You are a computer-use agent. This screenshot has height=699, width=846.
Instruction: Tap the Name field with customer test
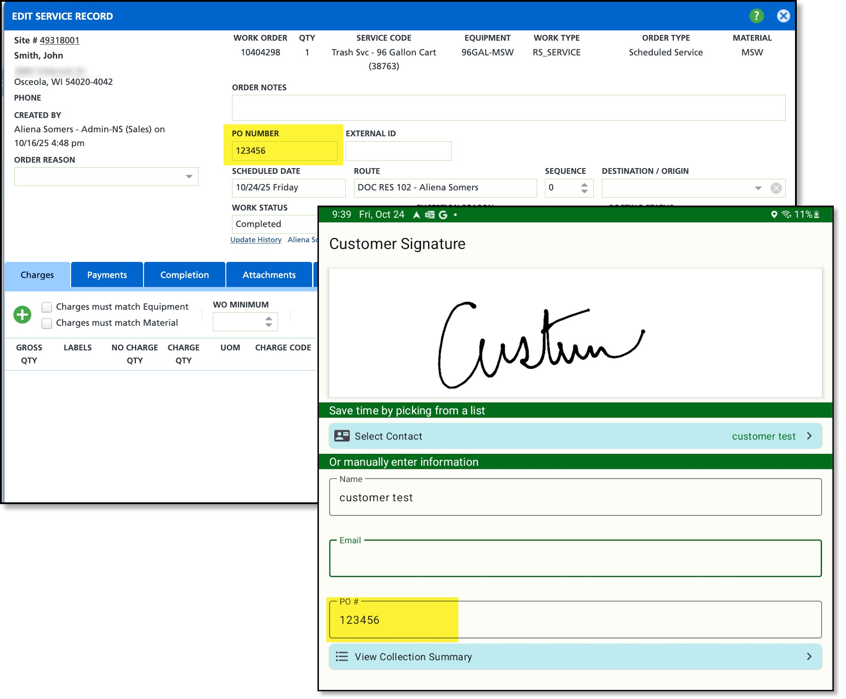[x=575, y=497]
